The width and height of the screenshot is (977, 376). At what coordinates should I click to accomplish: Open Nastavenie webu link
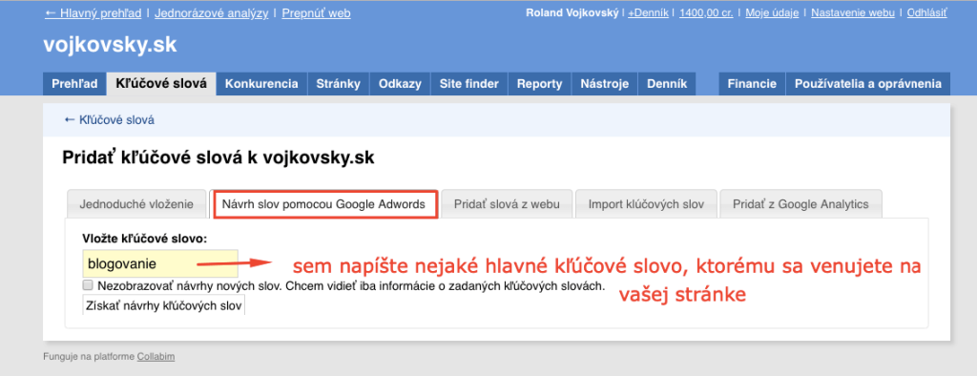click(853, 12)
